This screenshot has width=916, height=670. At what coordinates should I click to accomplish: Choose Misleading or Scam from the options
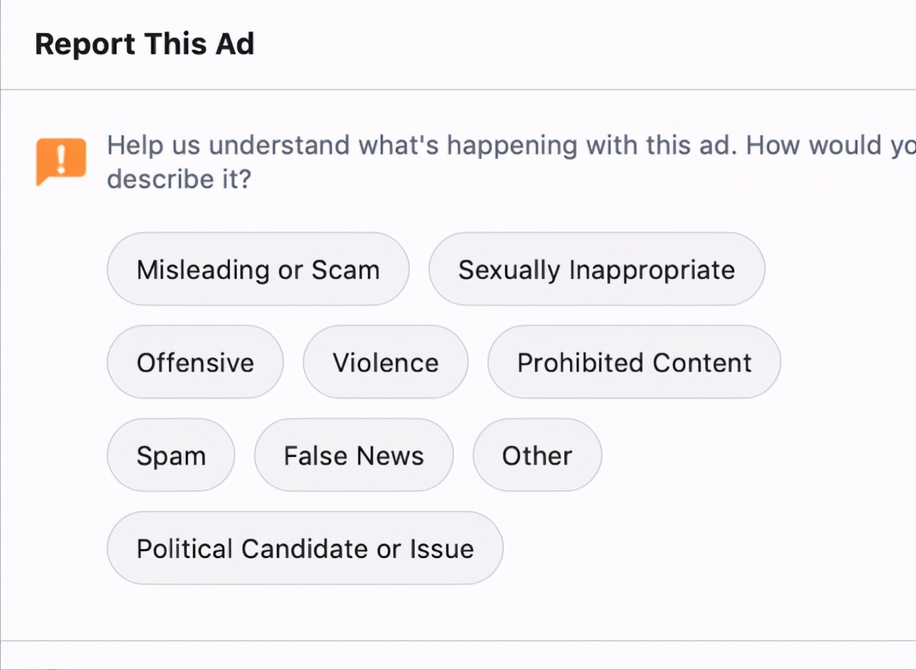coord(258,269)
